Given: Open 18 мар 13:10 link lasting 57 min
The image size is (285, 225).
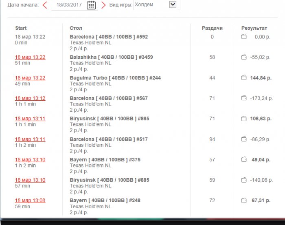Looking at the screenshot, I should click(30, 180).
